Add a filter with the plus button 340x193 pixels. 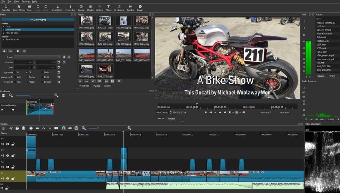pos(4,51)
